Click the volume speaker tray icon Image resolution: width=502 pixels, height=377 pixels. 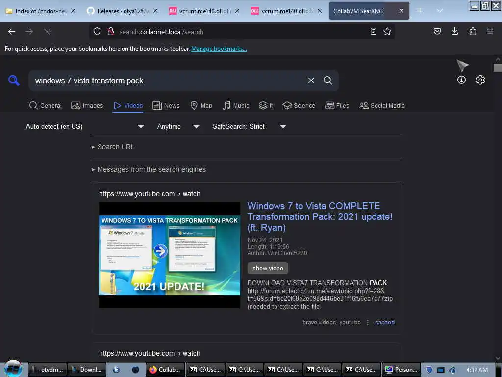click(x=452, y=370)
